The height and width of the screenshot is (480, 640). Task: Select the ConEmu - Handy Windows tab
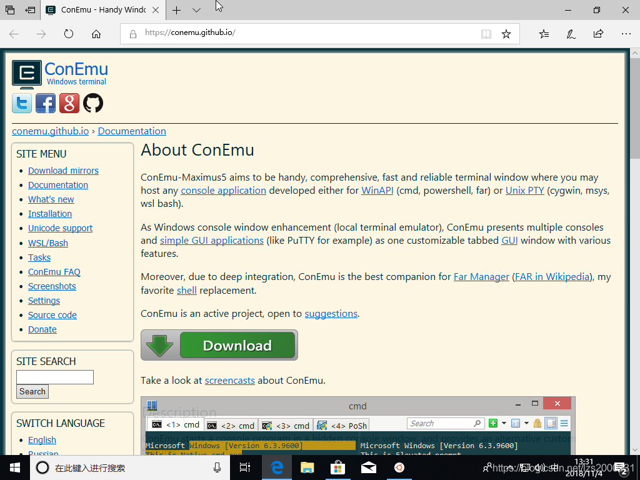point(103,10)
